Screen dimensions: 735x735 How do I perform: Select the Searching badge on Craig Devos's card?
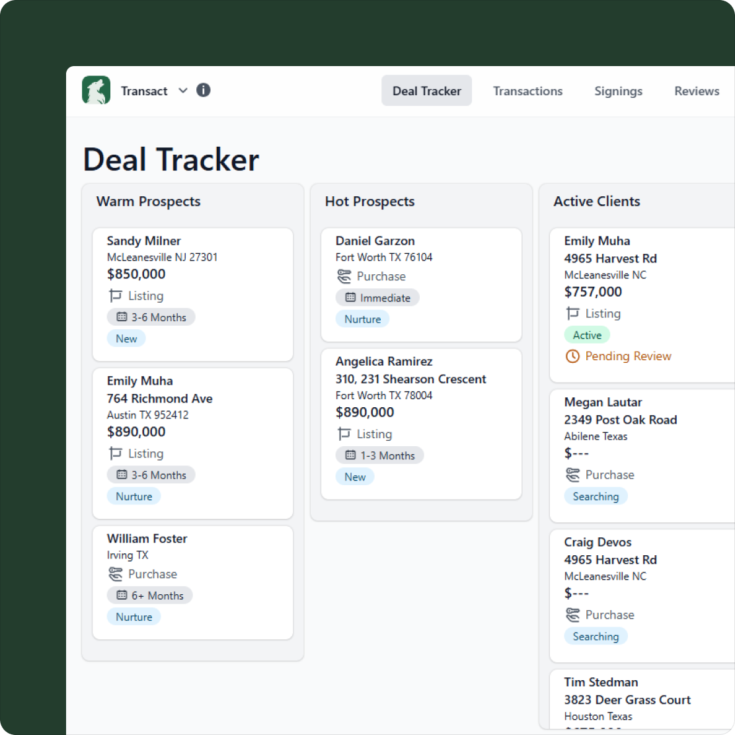[596, 636]
